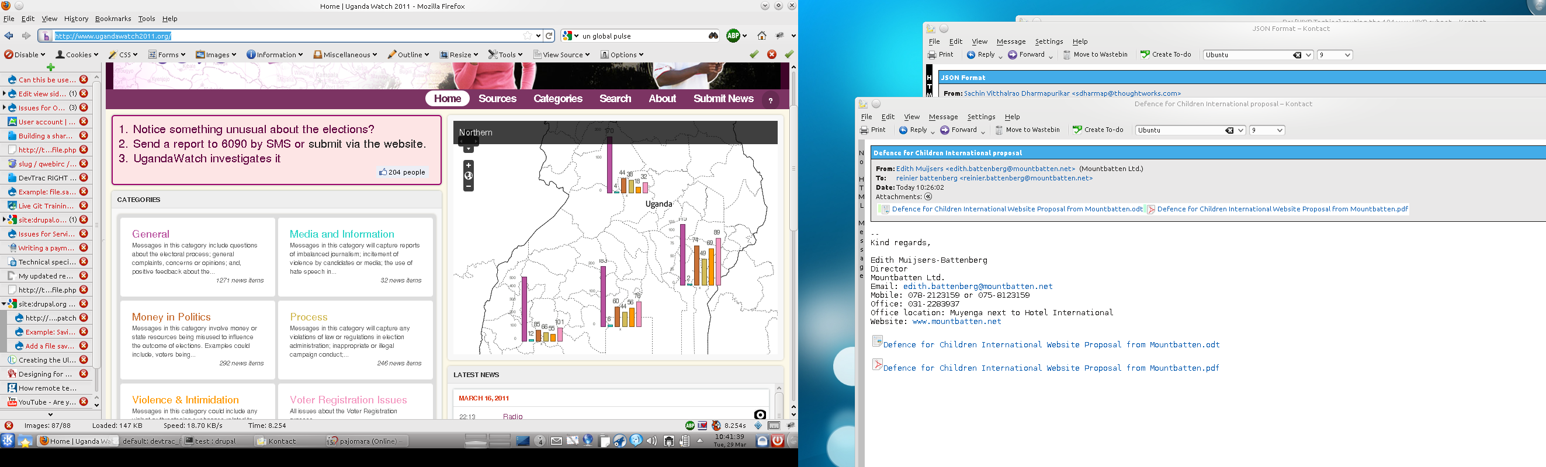Create a To-do from the JSON Format message
The width and height of the screenshot is (1546, 467).
(1166, 54)
